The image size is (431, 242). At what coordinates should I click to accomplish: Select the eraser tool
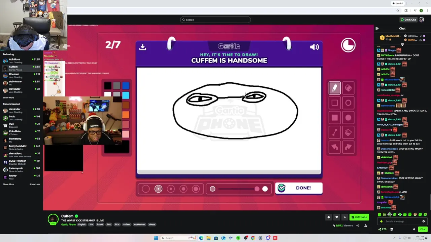click(x=348, y=88)
